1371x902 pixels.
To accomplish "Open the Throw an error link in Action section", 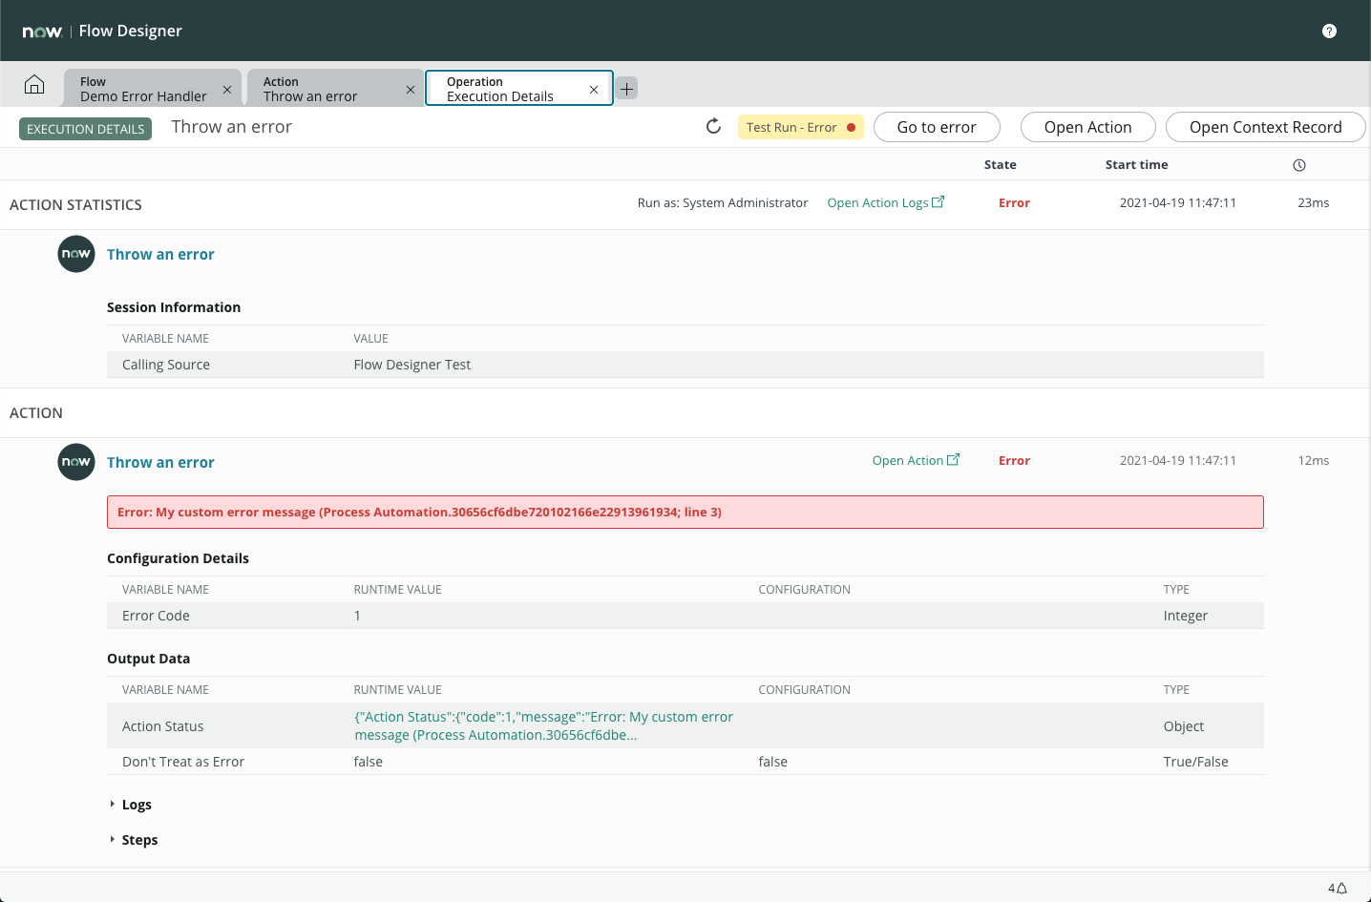I will (x=160, y=463).
